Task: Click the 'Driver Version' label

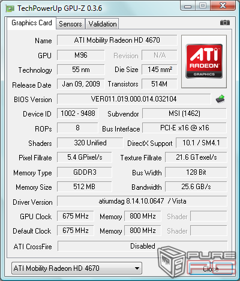Action: 32,202
